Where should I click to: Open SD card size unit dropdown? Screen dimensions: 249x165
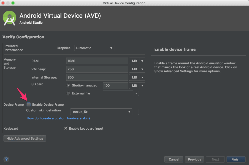[137, 85]
